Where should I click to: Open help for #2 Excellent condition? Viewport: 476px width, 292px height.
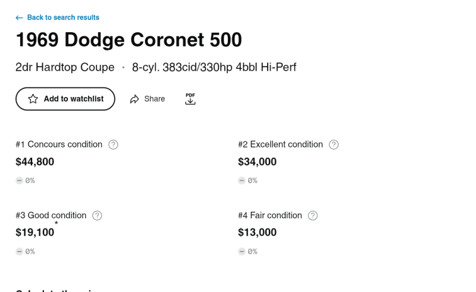tap(334, 145)
